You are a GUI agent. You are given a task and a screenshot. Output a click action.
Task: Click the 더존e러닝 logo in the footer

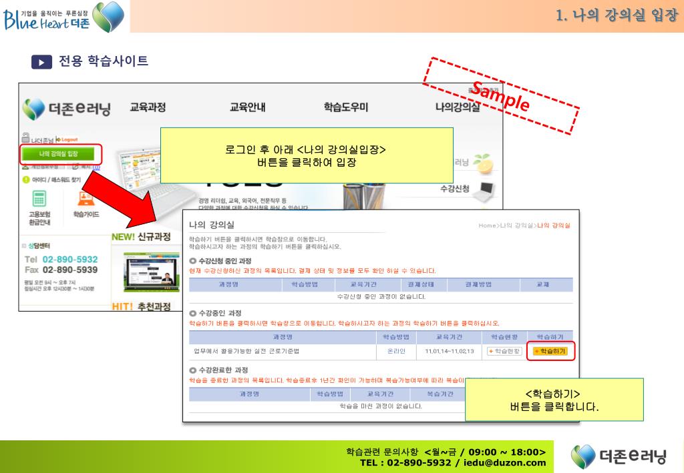(x=619, y=456)
